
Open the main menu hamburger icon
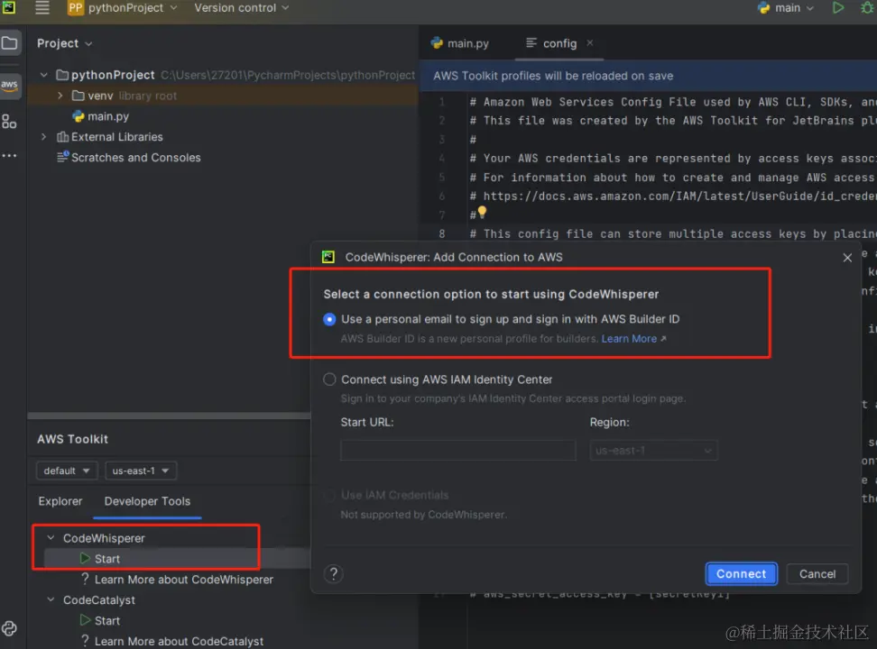tap(42, 8)
